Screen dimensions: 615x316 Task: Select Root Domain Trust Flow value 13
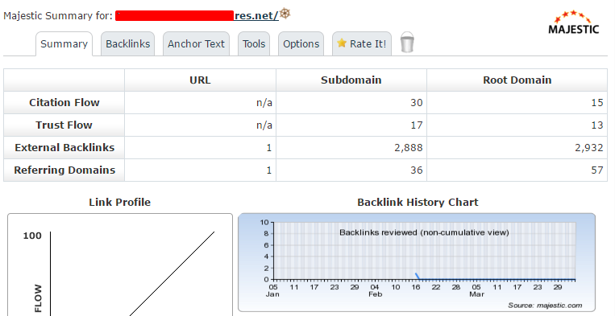pyautogui.click(x=597, y=125)
